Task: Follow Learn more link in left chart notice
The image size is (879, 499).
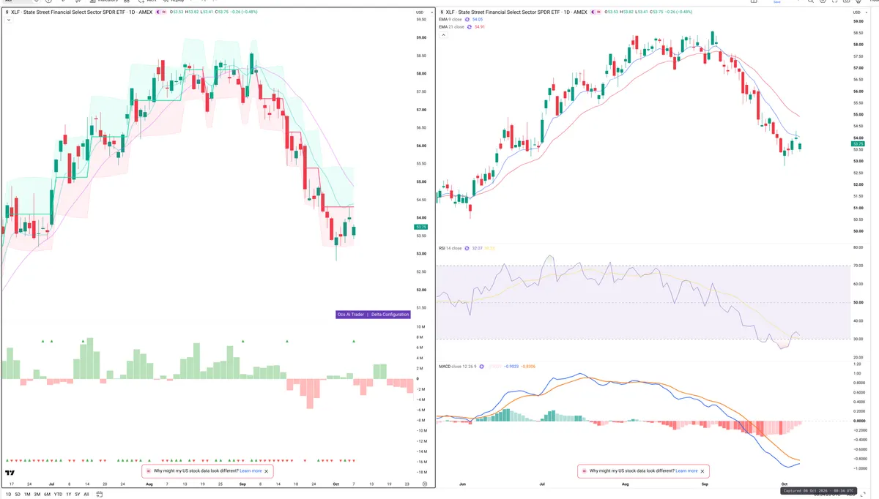Action: (x=251, y=470)
